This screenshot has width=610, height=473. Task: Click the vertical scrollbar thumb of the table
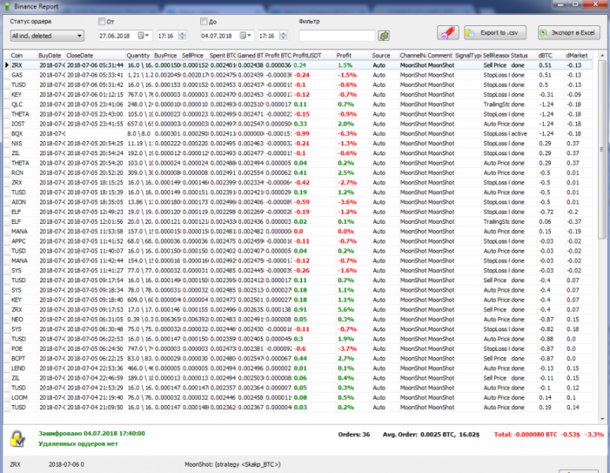[602, 149]
